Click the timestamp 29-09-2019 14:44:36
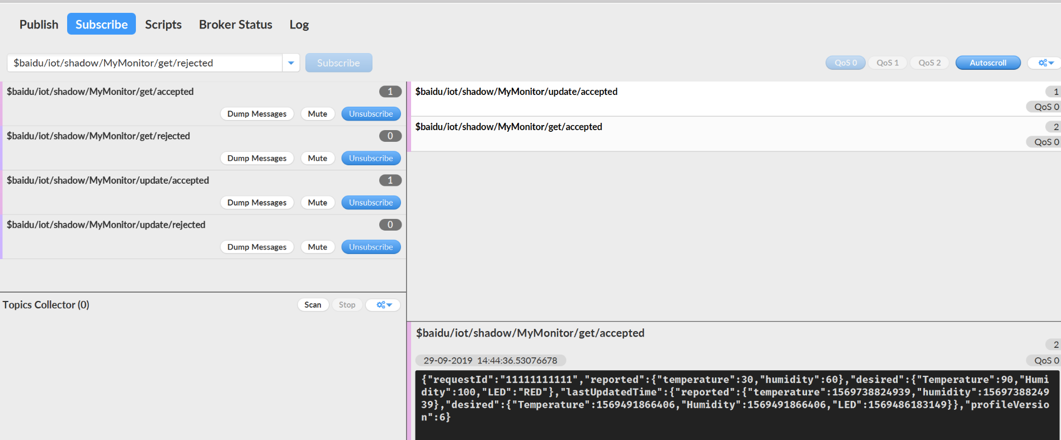1061x440 pixels. pyautogui.click(x=491, y=361)
